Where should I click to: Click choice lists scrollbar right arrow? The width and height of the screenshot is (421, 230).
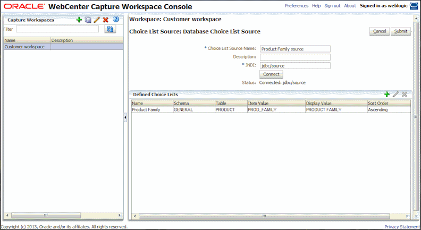pos(407,216)
